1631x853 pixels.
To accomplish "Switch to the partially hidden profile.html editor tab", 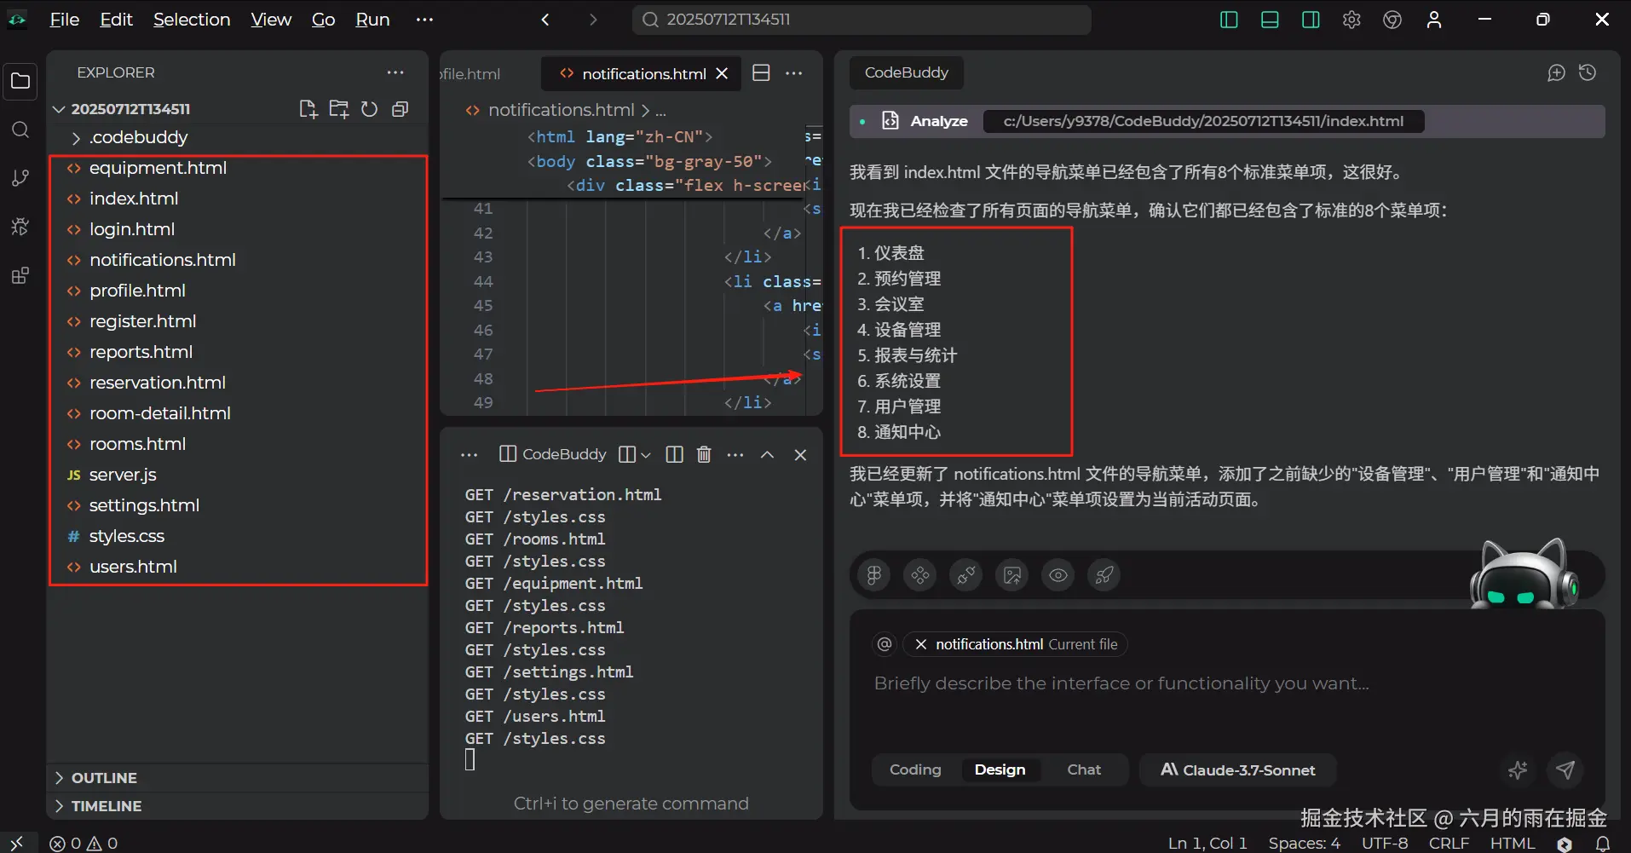I will pos(471,74).
